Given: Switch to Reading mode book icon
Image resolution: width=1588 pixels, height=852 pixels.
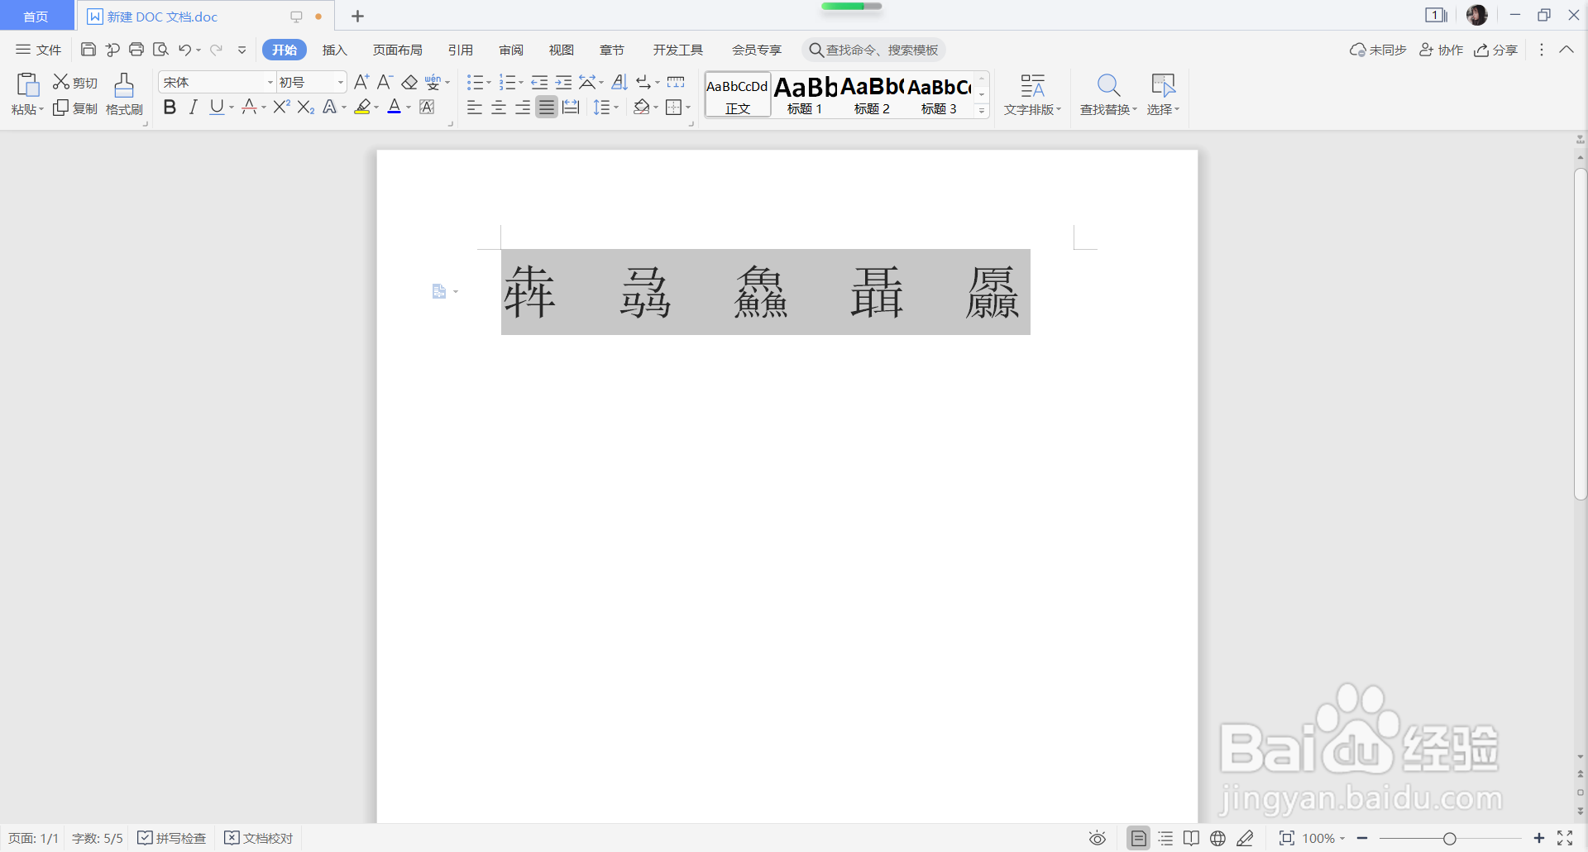Looking at the screenshot, I should (x=1191, y=838).
